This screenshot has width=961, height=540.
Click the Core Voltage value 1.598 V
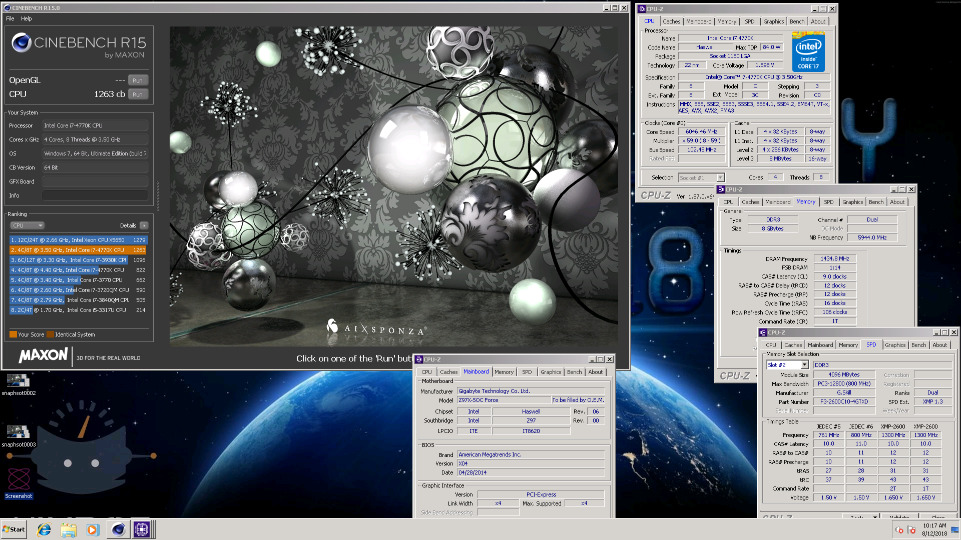click(x=765, y=65)
